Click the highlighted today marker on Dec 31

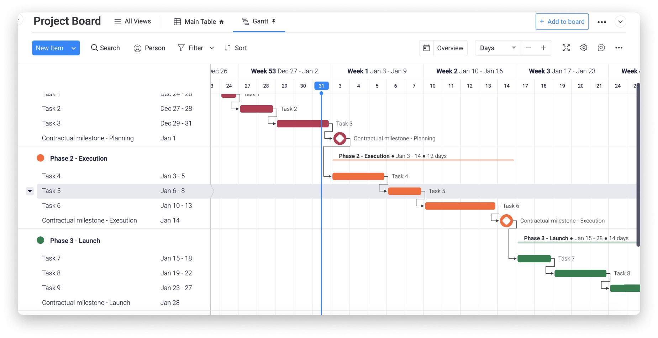click(321, 86)
